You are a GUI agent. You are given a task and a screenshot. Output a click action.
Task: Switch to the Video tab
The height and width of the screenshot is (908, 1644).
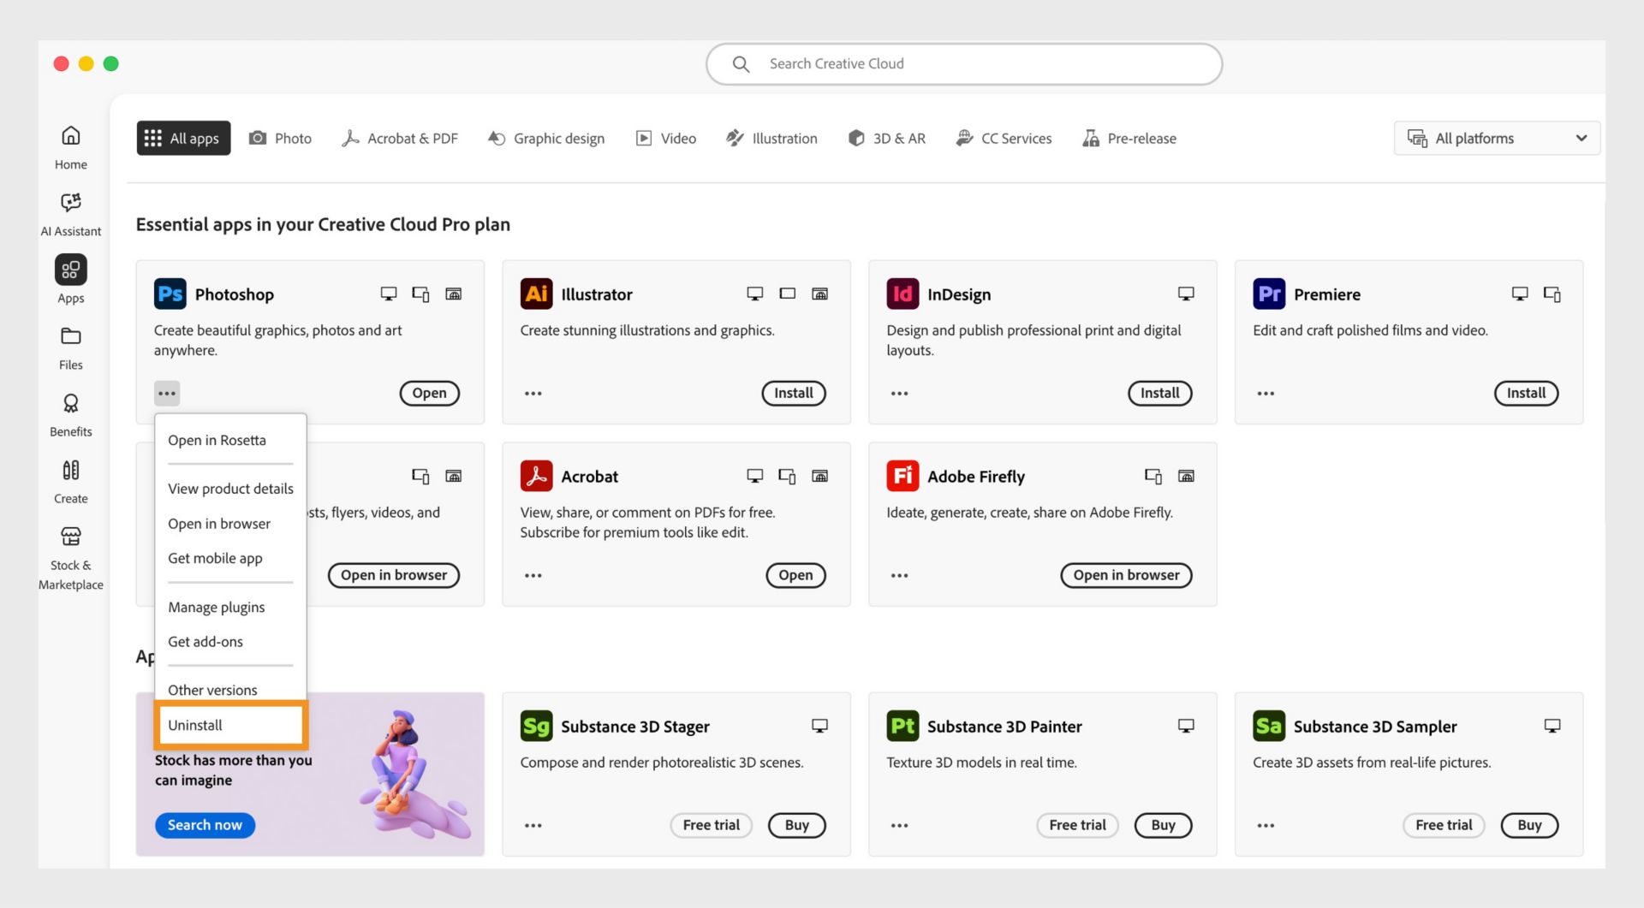(666, 138)
